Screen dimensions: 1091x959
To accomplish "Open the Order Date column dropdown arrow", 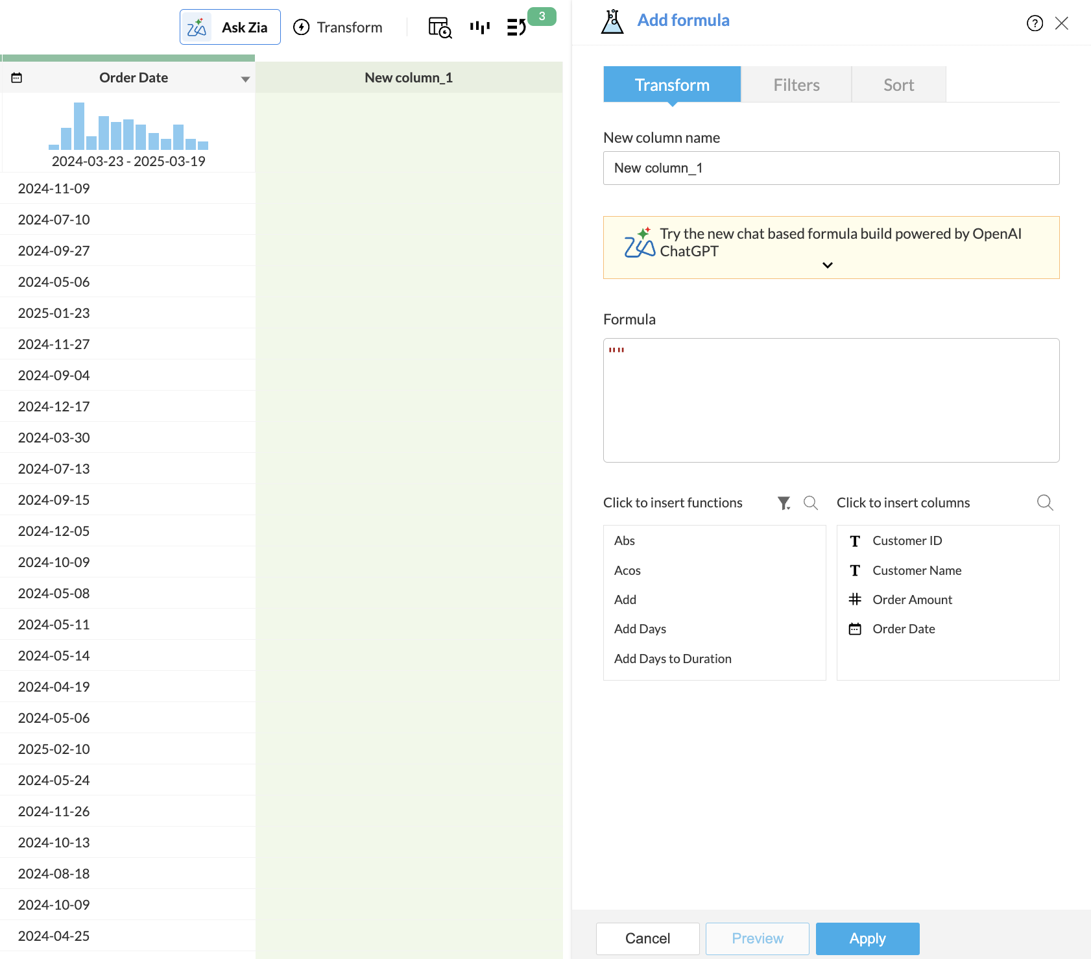I will point(245,79).
